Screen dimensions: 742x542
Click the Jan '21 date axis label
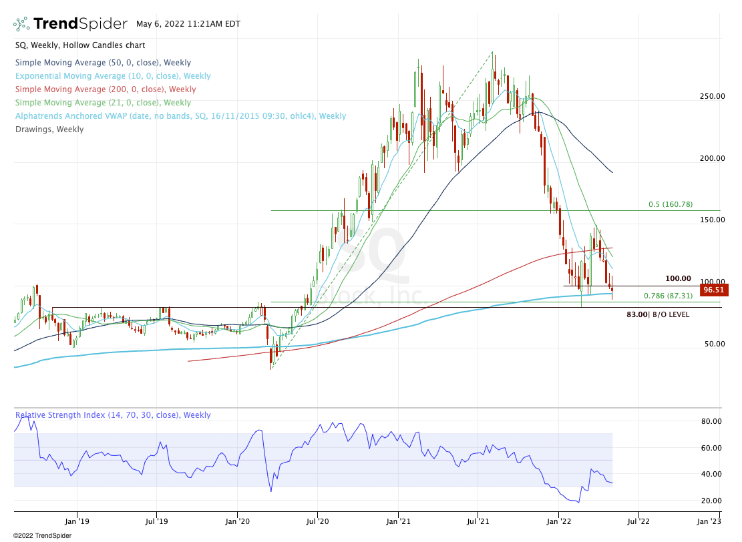(x=399, y=521)
